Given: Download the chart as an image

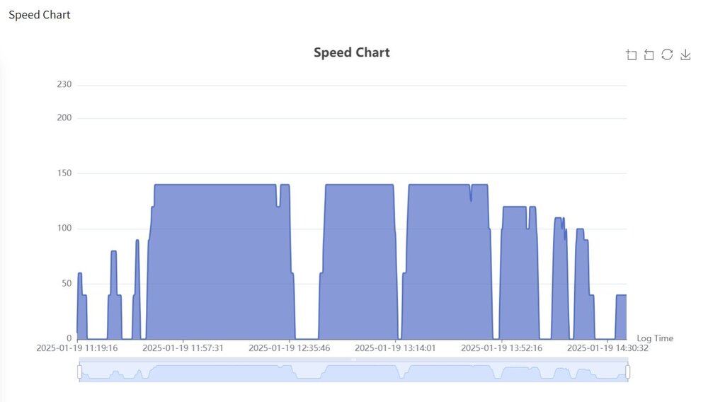Looking at the screenshot, I should point(685,55).
